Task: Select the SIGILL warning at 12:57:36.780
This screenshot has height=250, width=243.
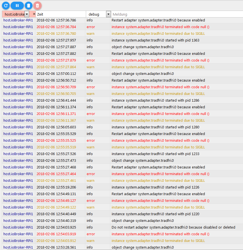Action: click(x=158, y=34)
